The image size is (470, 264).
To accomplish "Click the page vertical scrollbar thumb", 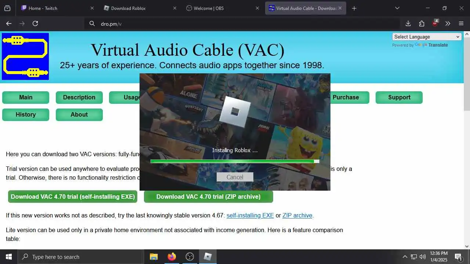I will coord(467,73).
